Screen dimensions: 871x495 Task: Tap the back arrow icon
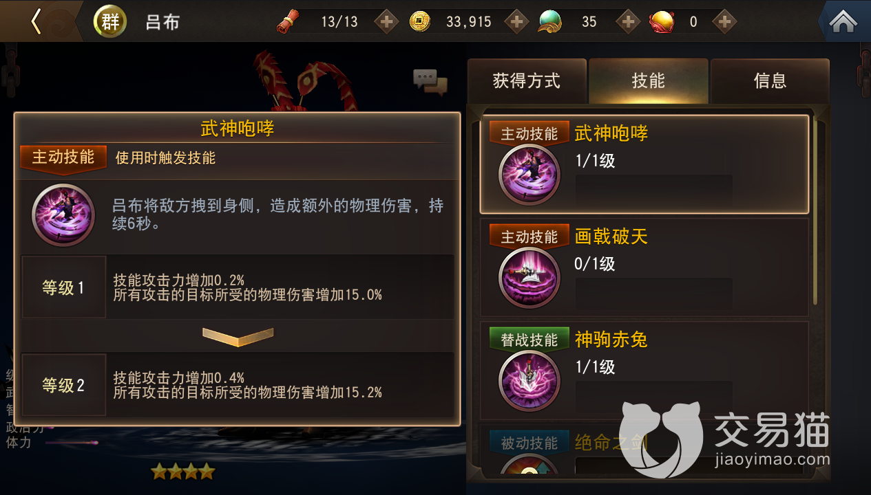36,21
